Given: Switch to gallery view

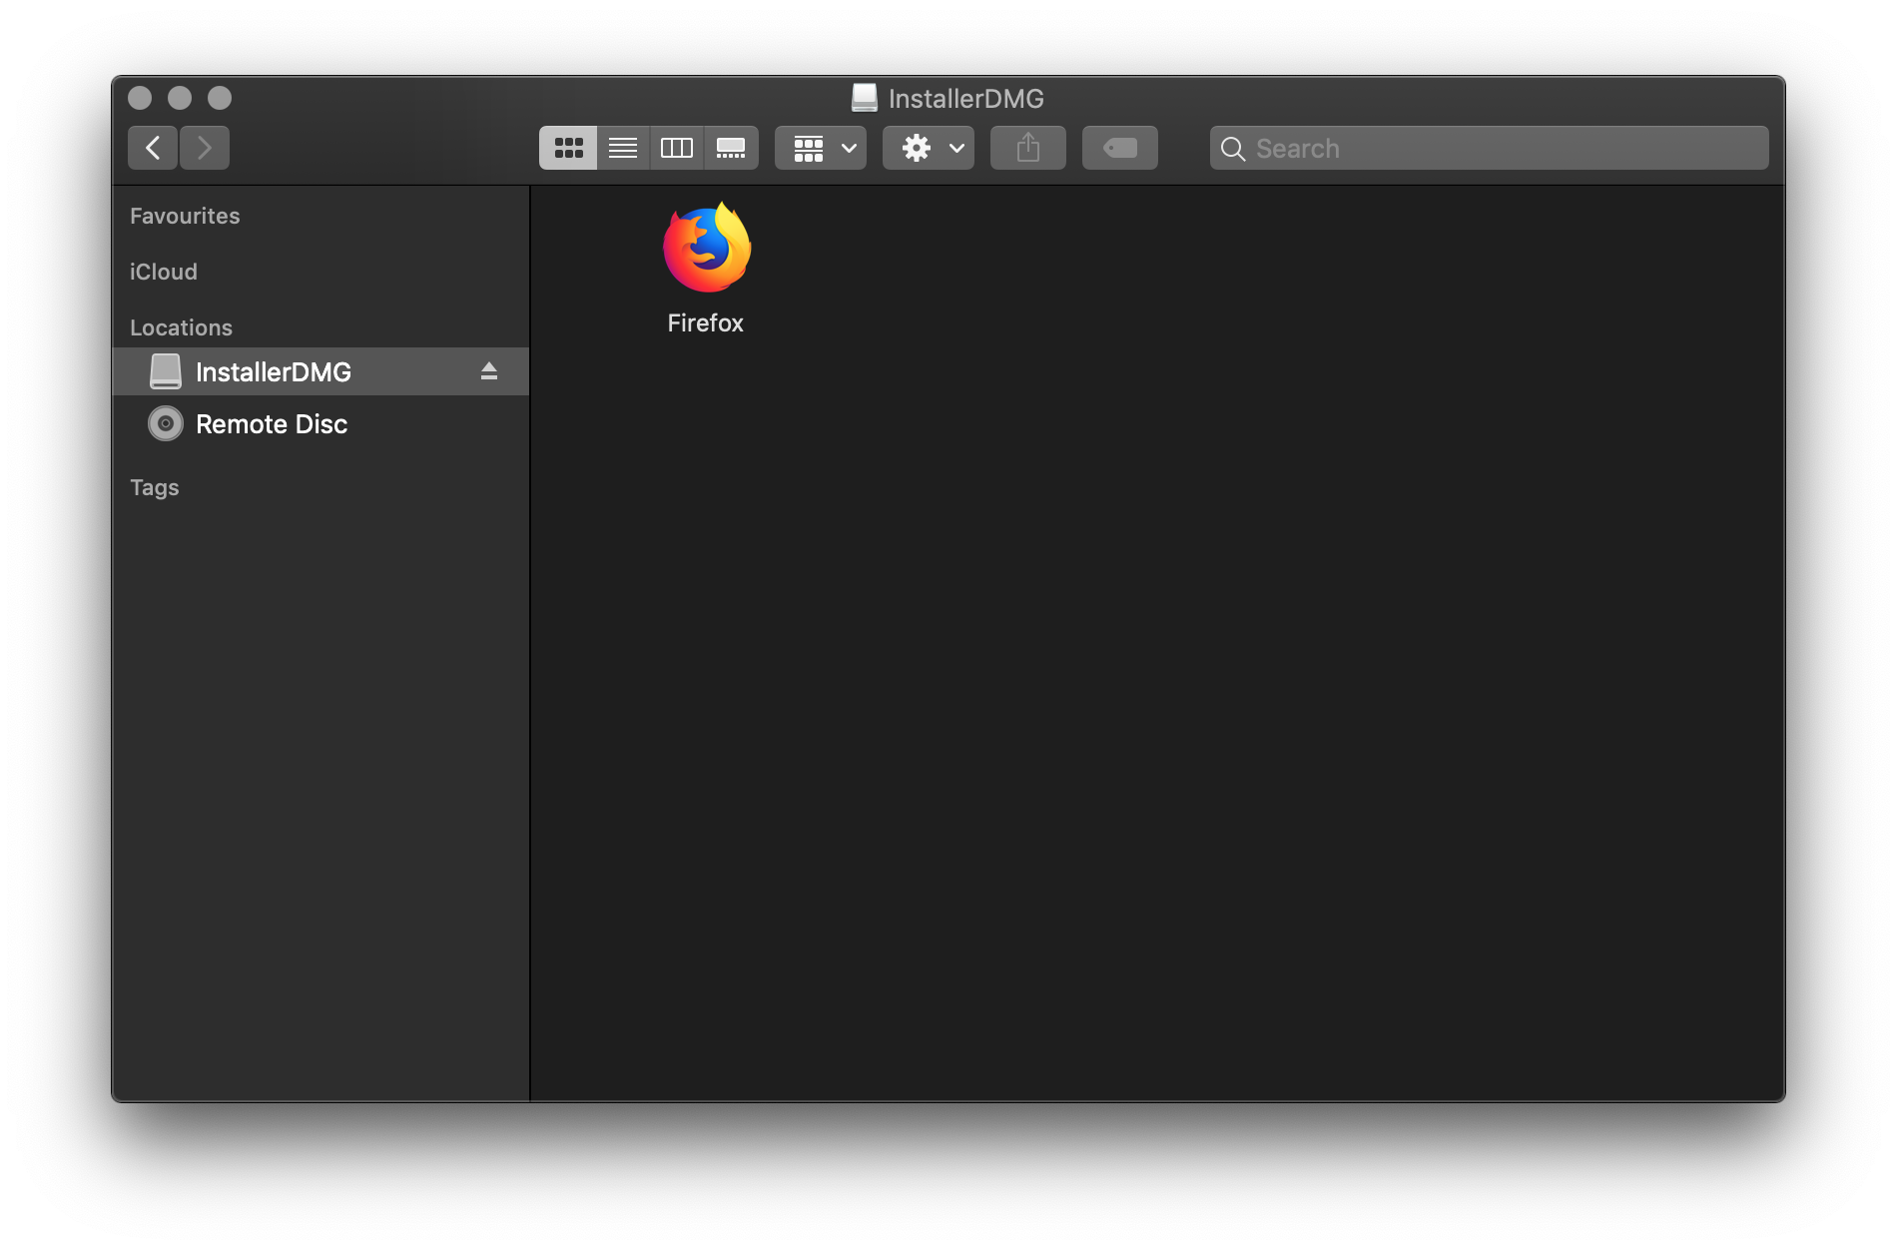Looking at the screenshot, I should click(x=731, y=148).
